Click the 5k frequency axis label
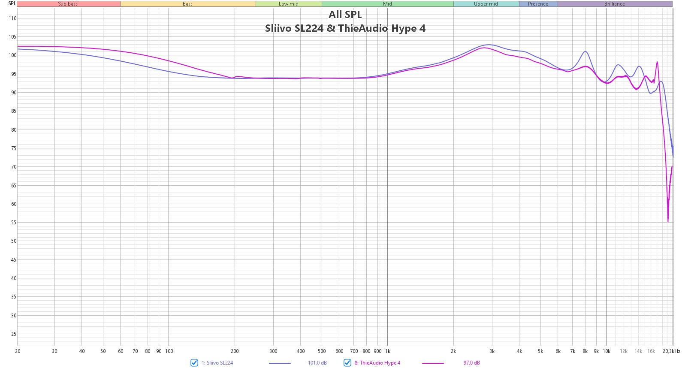The height and width of the screenshot is (368, 682). coord(540,351)
